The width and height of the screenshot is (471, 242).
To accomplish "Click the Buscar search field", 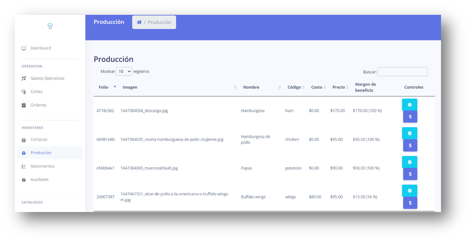I will [402, 72].
